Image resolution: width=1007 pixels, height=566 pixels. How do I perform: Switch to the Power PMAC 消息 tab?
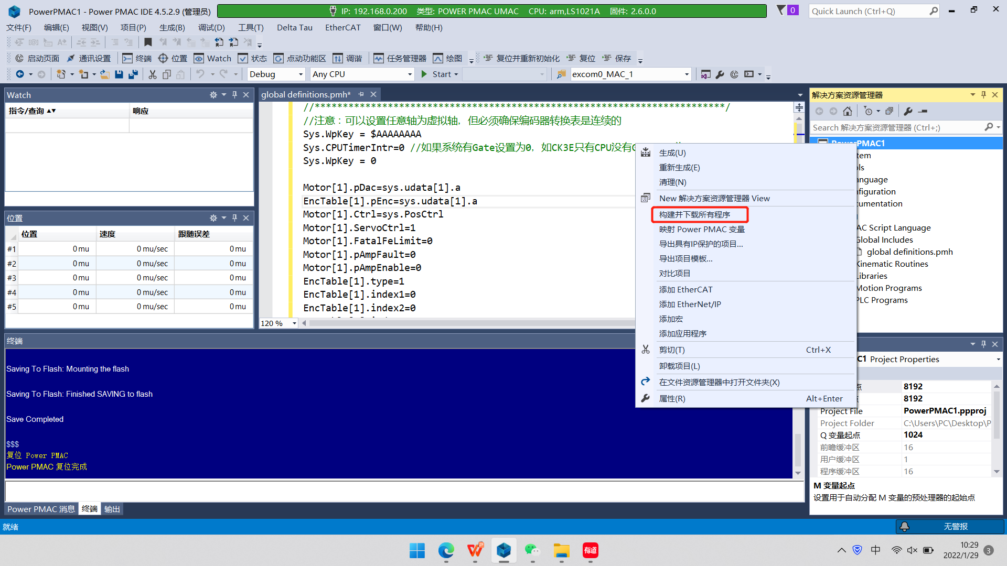[x=41, y=509]
